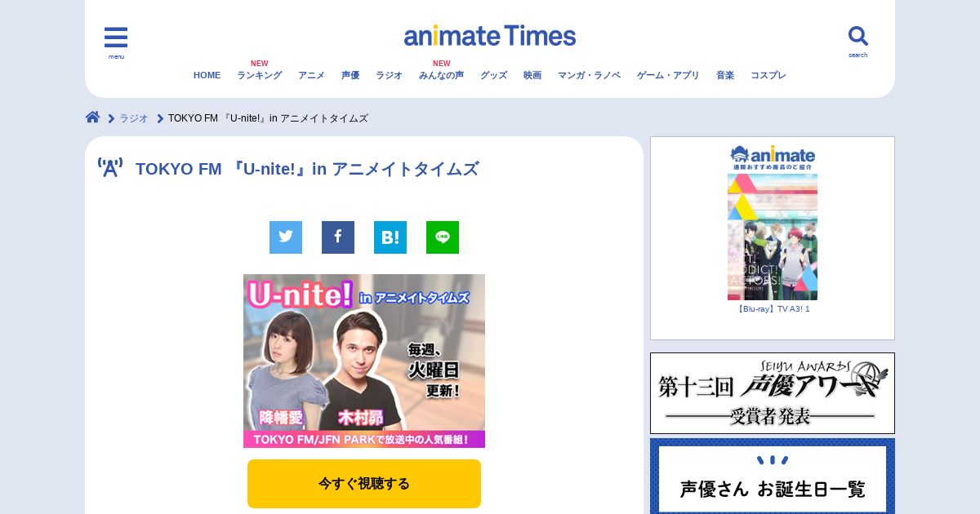Open the みんなの声 menu item

tap(441, 75)
